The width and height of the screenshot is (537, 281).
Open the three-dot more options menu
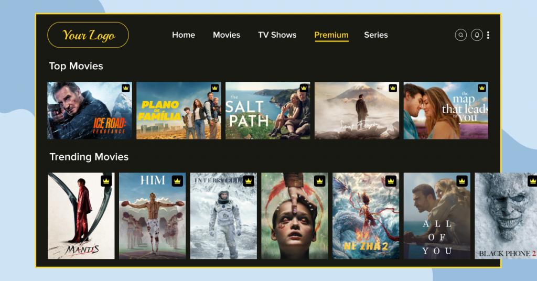tap(488, 35)
